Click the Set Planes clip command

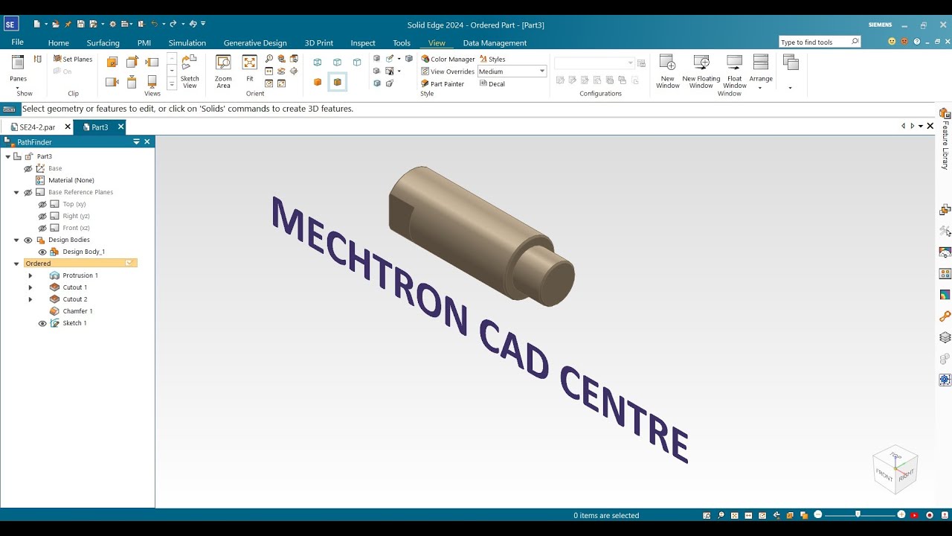coord(73,59)
